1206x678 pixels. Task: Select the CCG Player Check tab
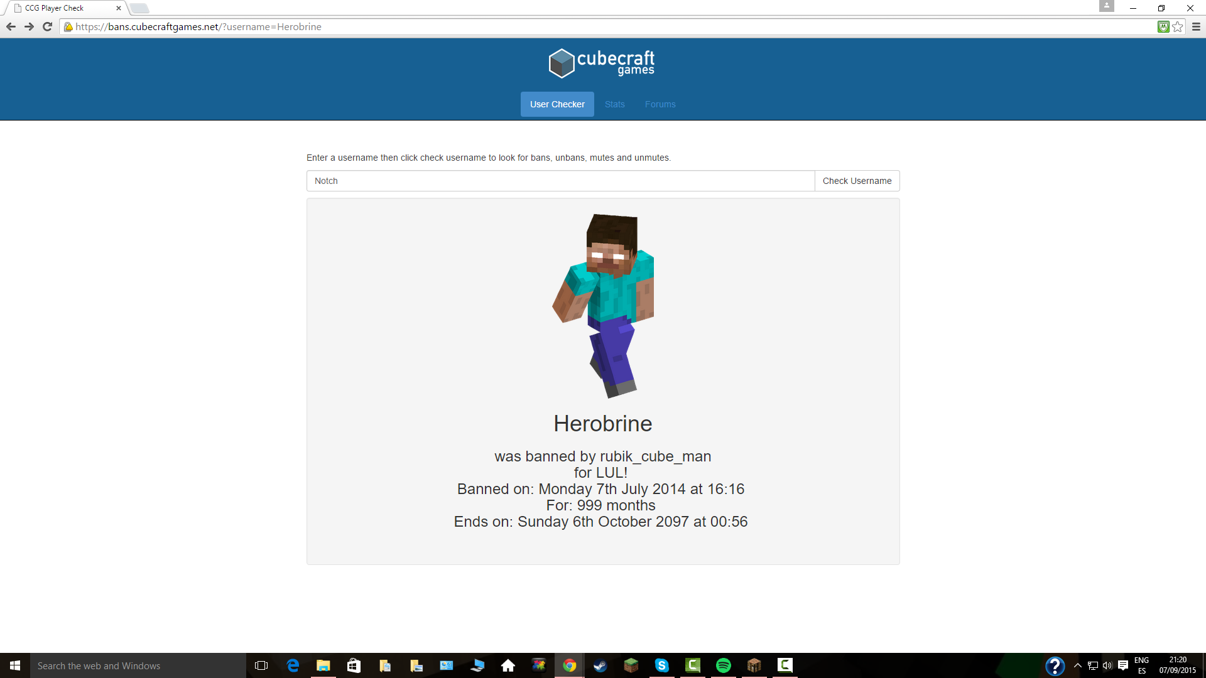click(64, 8)
